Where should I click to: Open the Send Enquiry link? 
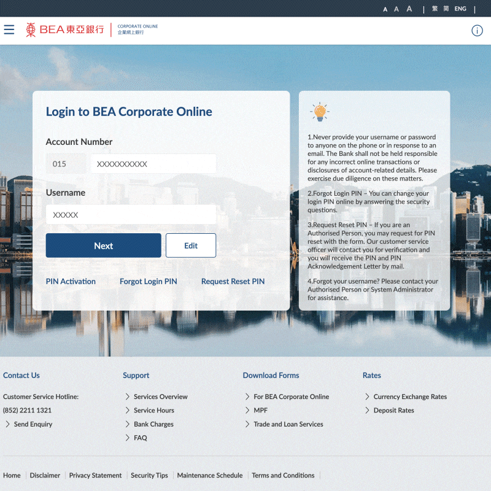click(33, 424)
